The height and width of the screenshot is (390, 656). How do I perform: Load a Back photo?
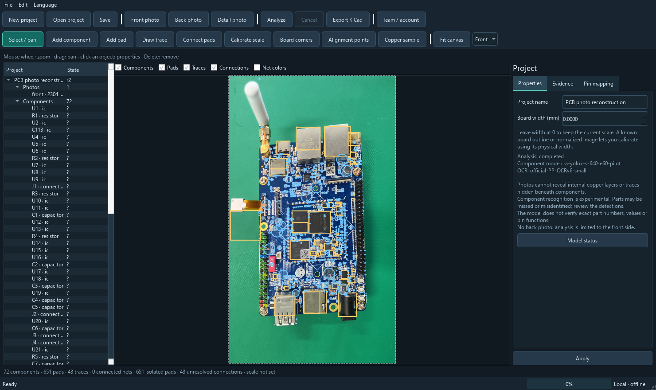pos(188,20)
